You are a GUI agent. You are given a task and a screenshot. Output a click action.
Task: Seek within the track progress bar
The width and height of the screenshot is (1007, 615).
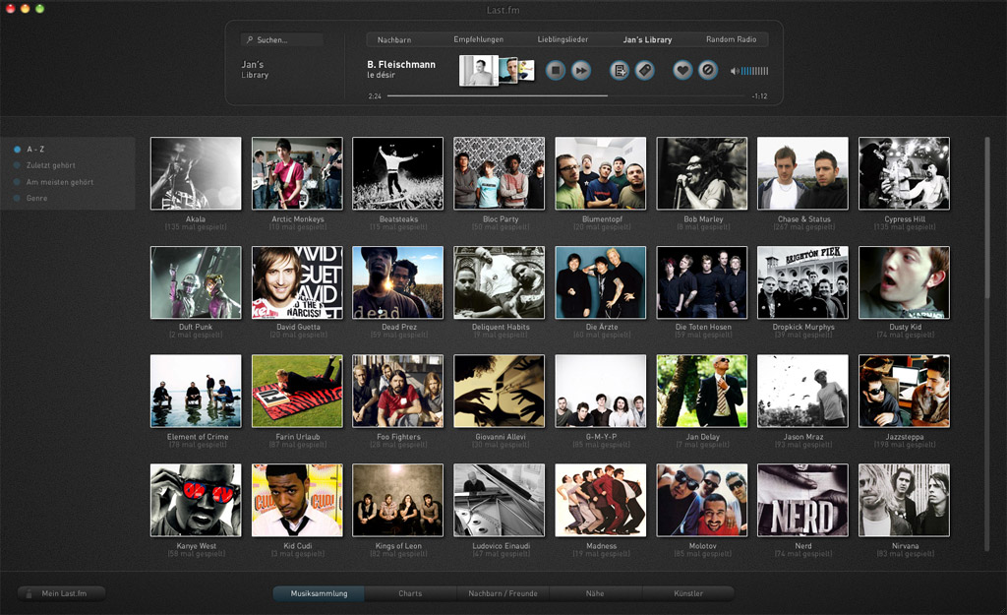click(567, 95)
